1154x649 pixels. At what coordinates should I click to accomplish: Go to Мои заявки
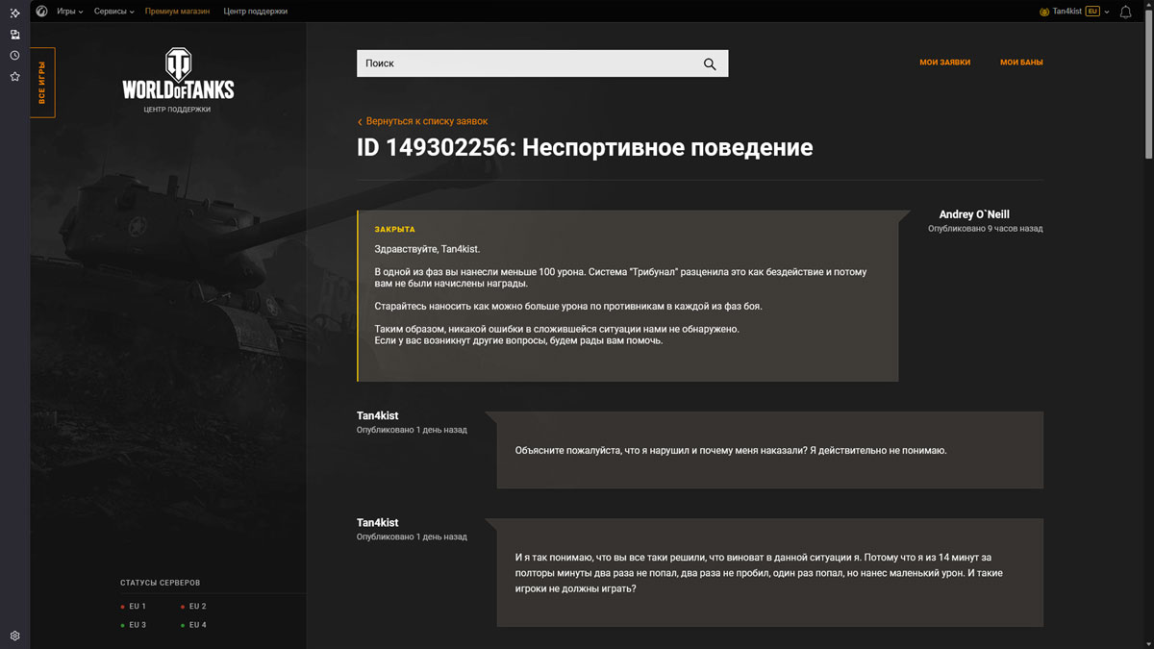pyautogui.click(x=944, y=62)
